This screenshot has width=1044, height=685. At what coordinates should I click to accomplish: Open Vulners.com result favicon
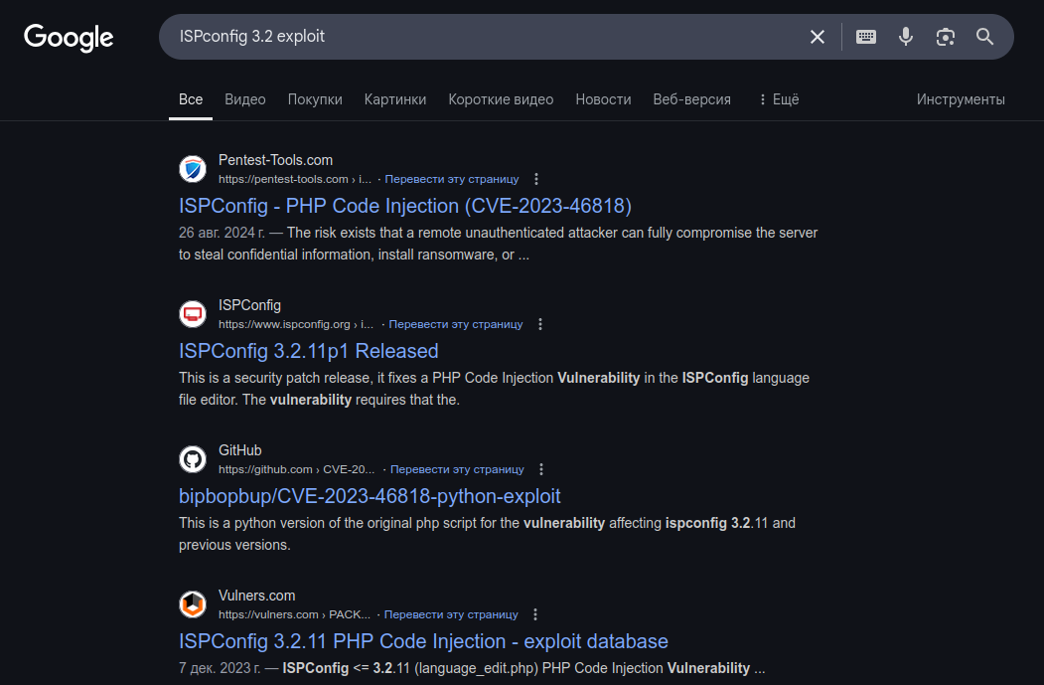pyautogui.click(x=193, y=604)
